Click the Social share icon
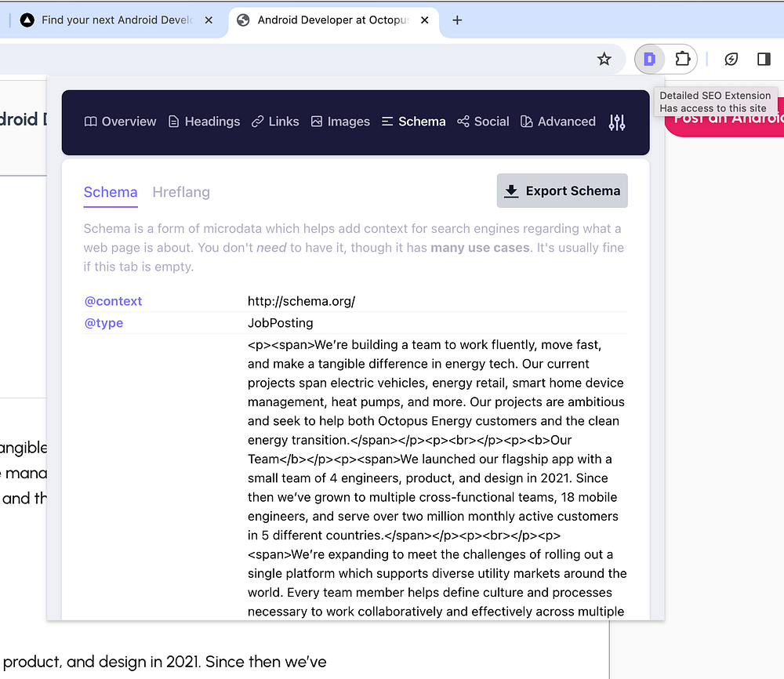Image resolution: width=784 pixels, height=679 pixels. click(x=463, y=122)
